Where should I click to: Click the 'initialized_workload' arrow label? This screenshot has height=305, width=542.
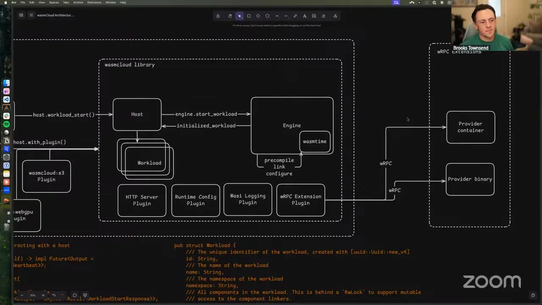pos(206,126)
